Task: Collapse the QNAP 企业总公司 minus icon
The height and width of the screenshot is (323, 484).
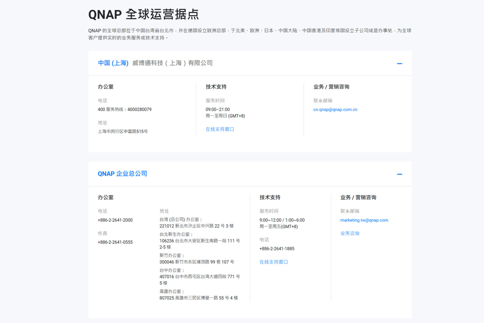Action: [399, 174]
